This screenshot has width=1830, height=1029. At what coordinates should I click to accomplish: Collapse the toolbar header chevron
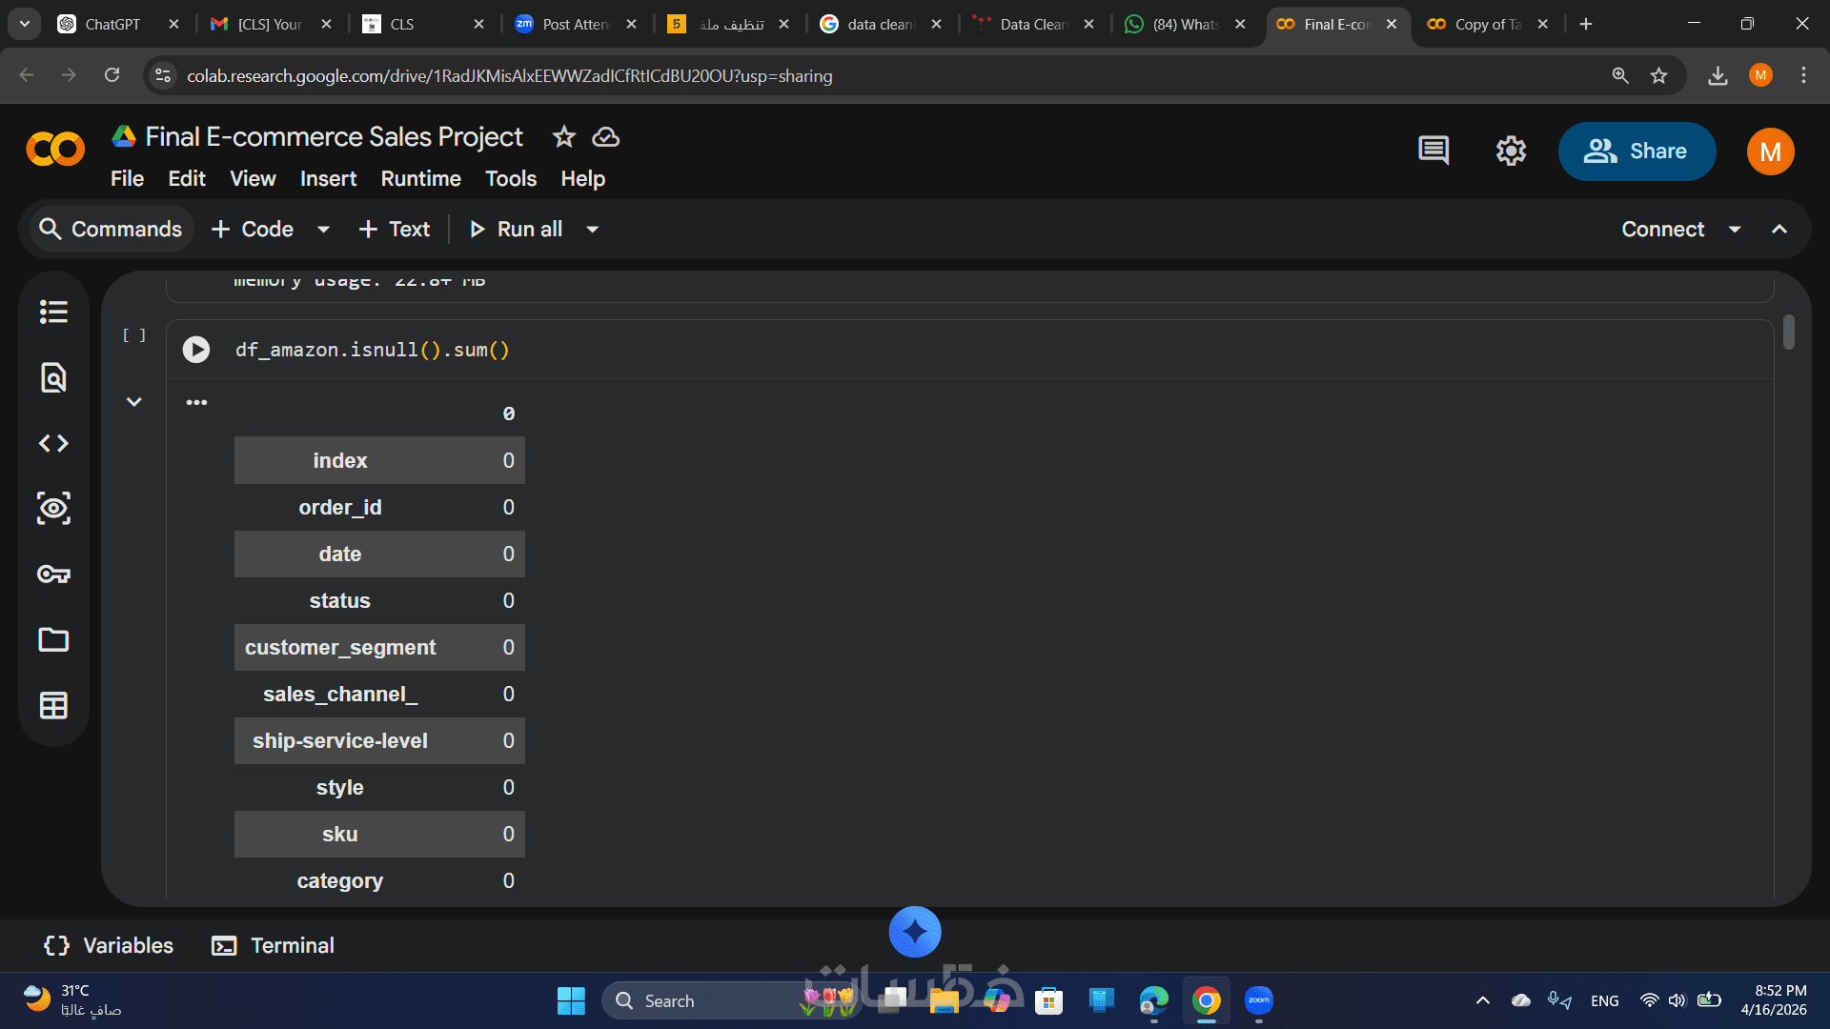click(1779, 230)
